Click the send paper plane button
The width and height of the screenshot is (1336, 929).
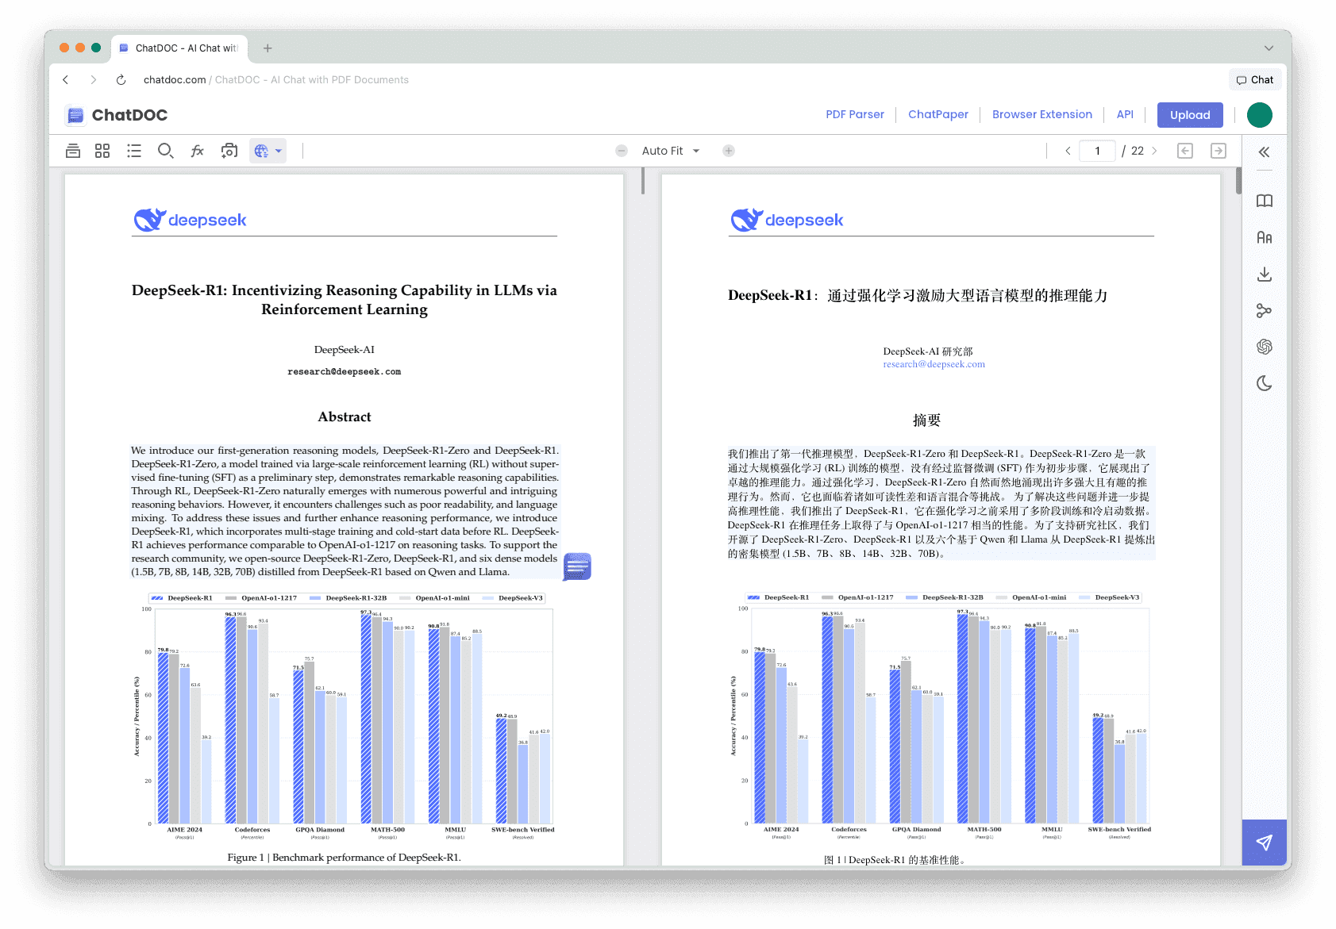(x=1265, y=843)
